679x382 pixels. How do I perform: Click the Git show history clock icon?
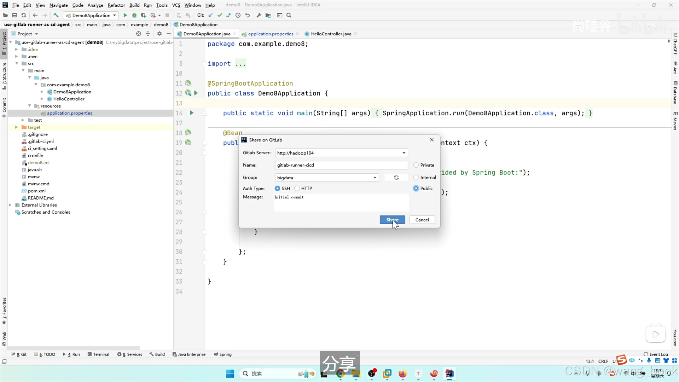(238, 15)
